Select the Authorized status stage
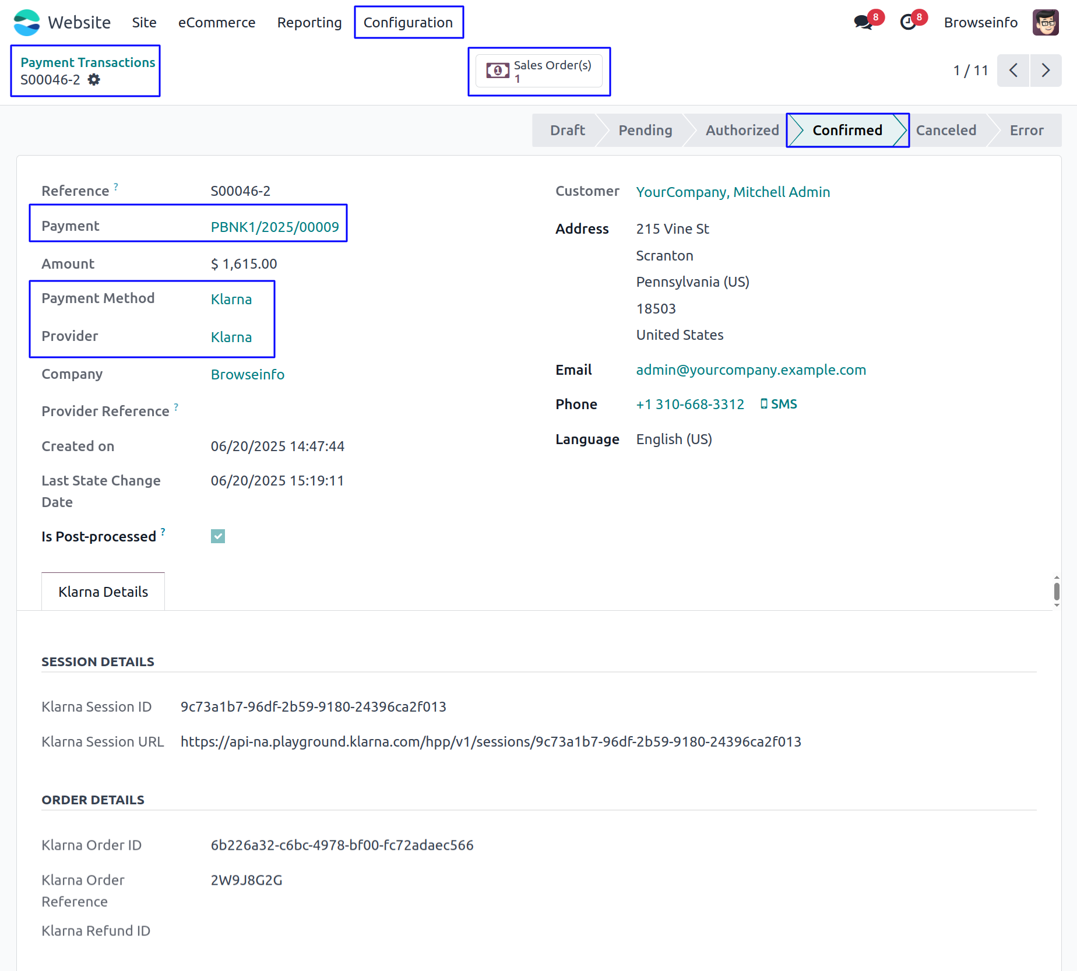 (x=742, y=130)
